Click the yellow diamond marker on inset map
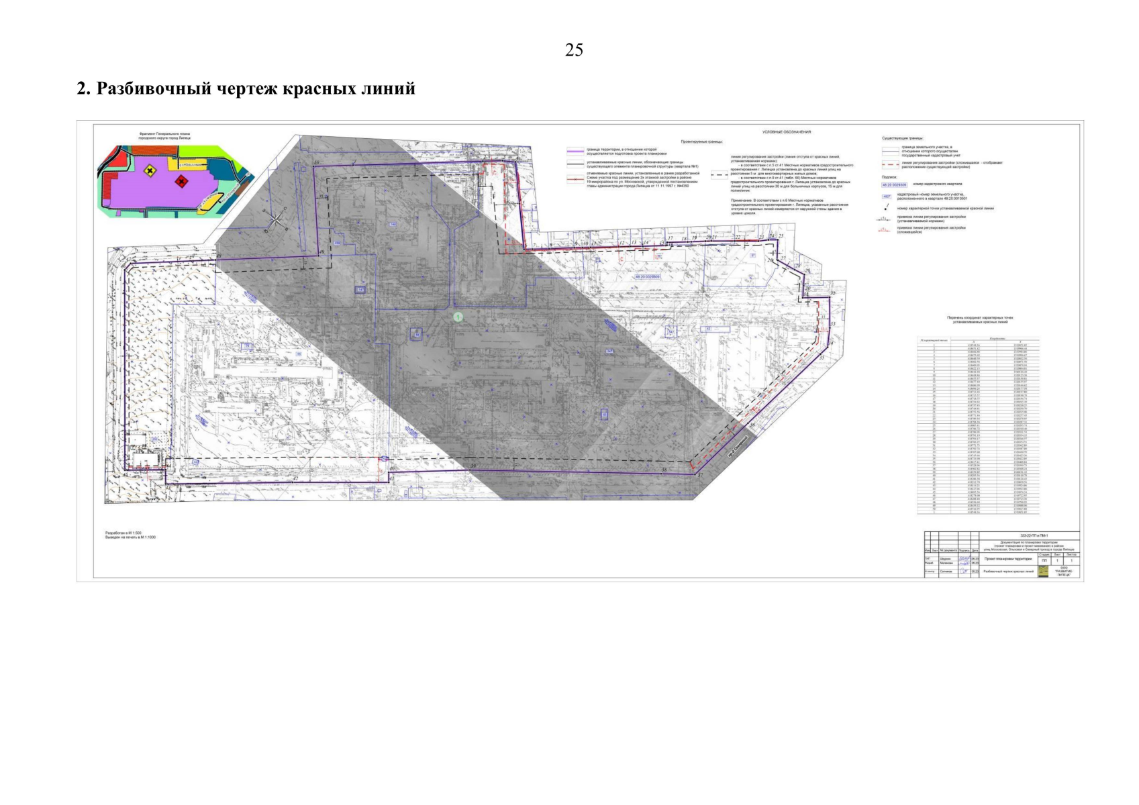 point(150,172)
